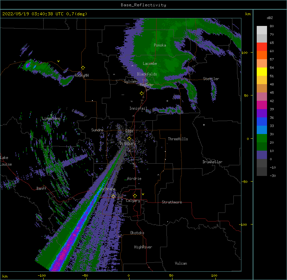The image size is (287, 280).
Task: Pick the slate purple 0-10 dBZ legend swatch
Action: [262, 155]
